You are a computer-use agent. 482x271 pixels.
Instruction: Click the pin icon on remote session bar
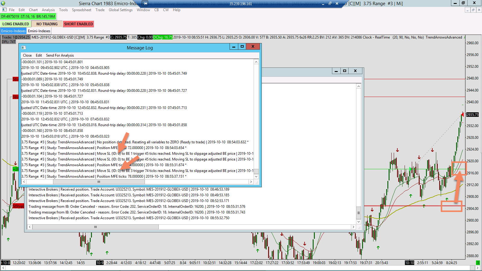tap(145, 4)
